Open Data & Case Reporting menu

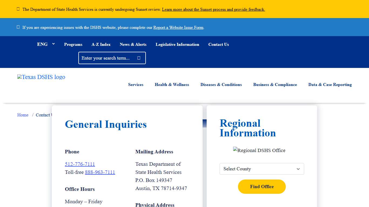click(x=330, y=85)
